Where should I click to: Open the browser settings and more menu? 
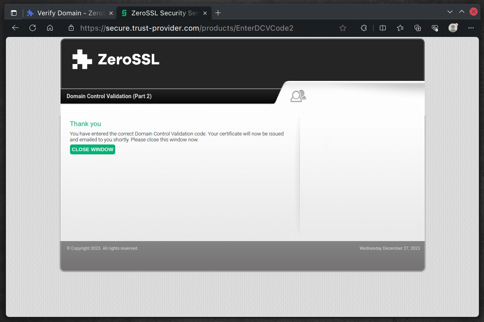471,28
